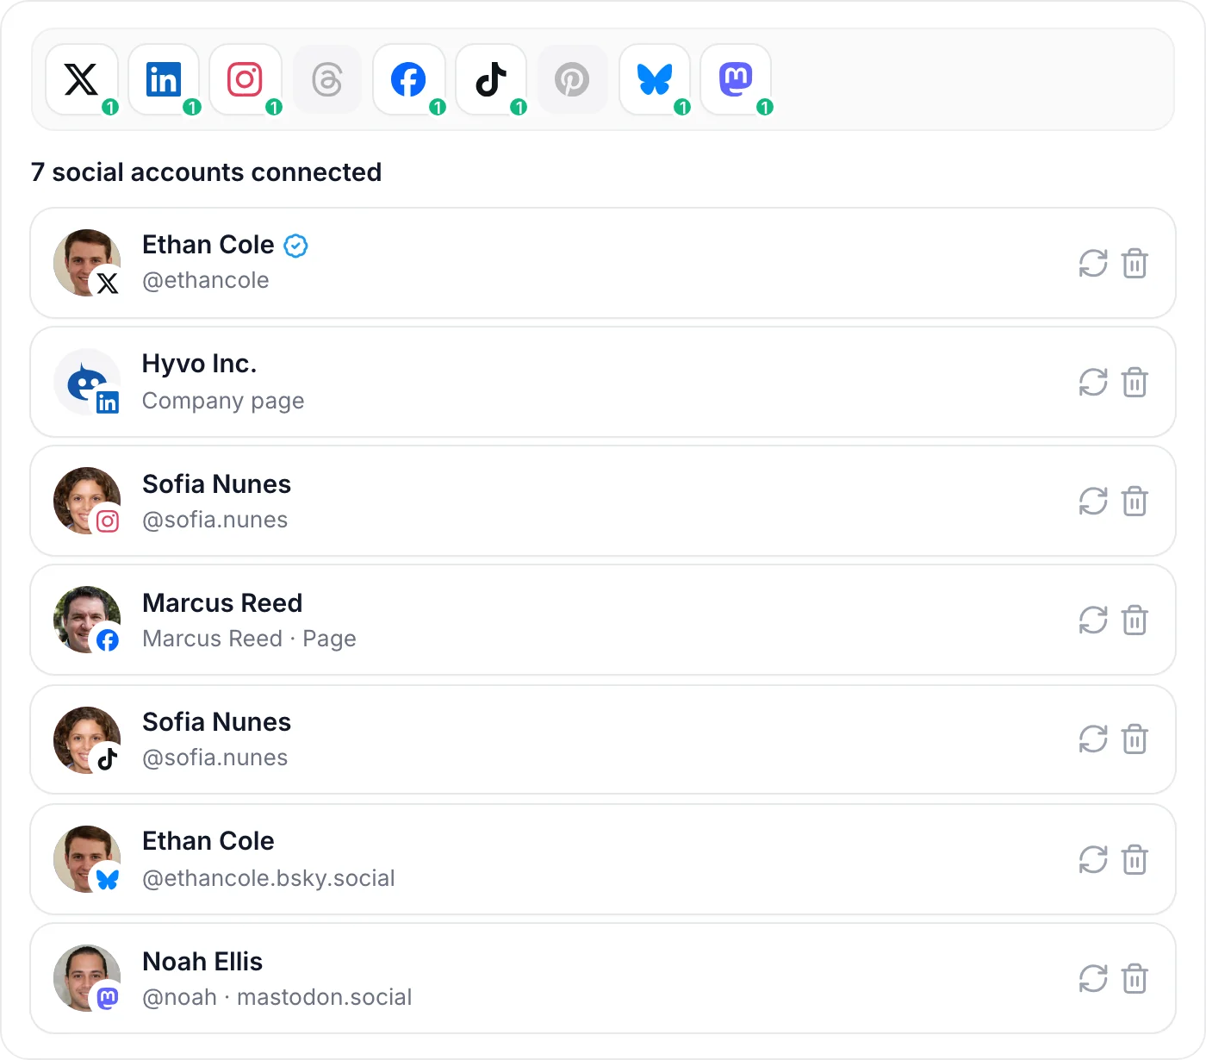Remove Marcus Reed Facebook page

point(1135,620)
